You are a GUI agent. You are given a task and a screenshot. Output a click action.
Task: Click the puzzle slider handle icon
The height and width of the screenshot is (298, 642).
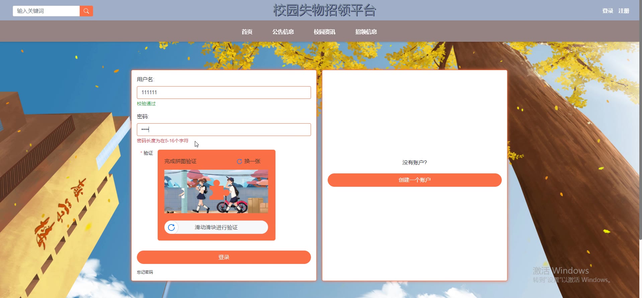coord(171,228)
